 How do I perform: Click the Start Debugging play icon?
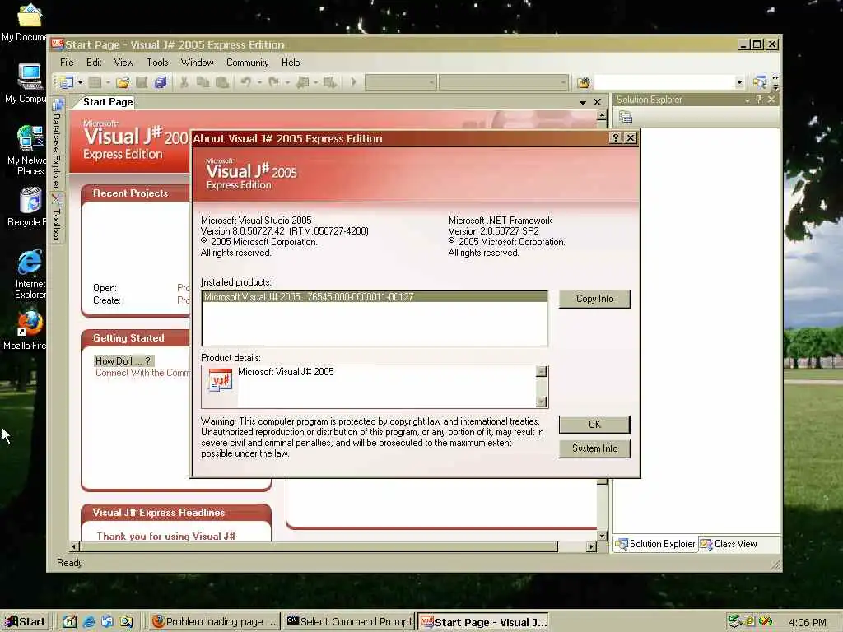click(x=354, y=82)
